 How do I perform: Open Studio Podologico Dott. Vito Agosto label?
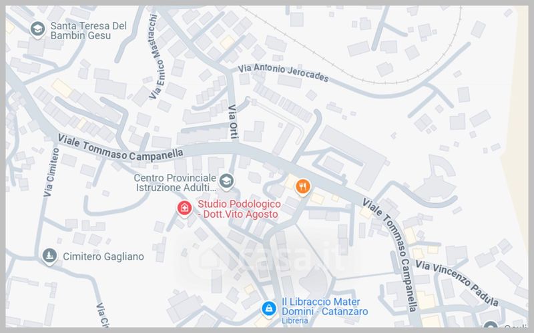[x=239, y=209]
